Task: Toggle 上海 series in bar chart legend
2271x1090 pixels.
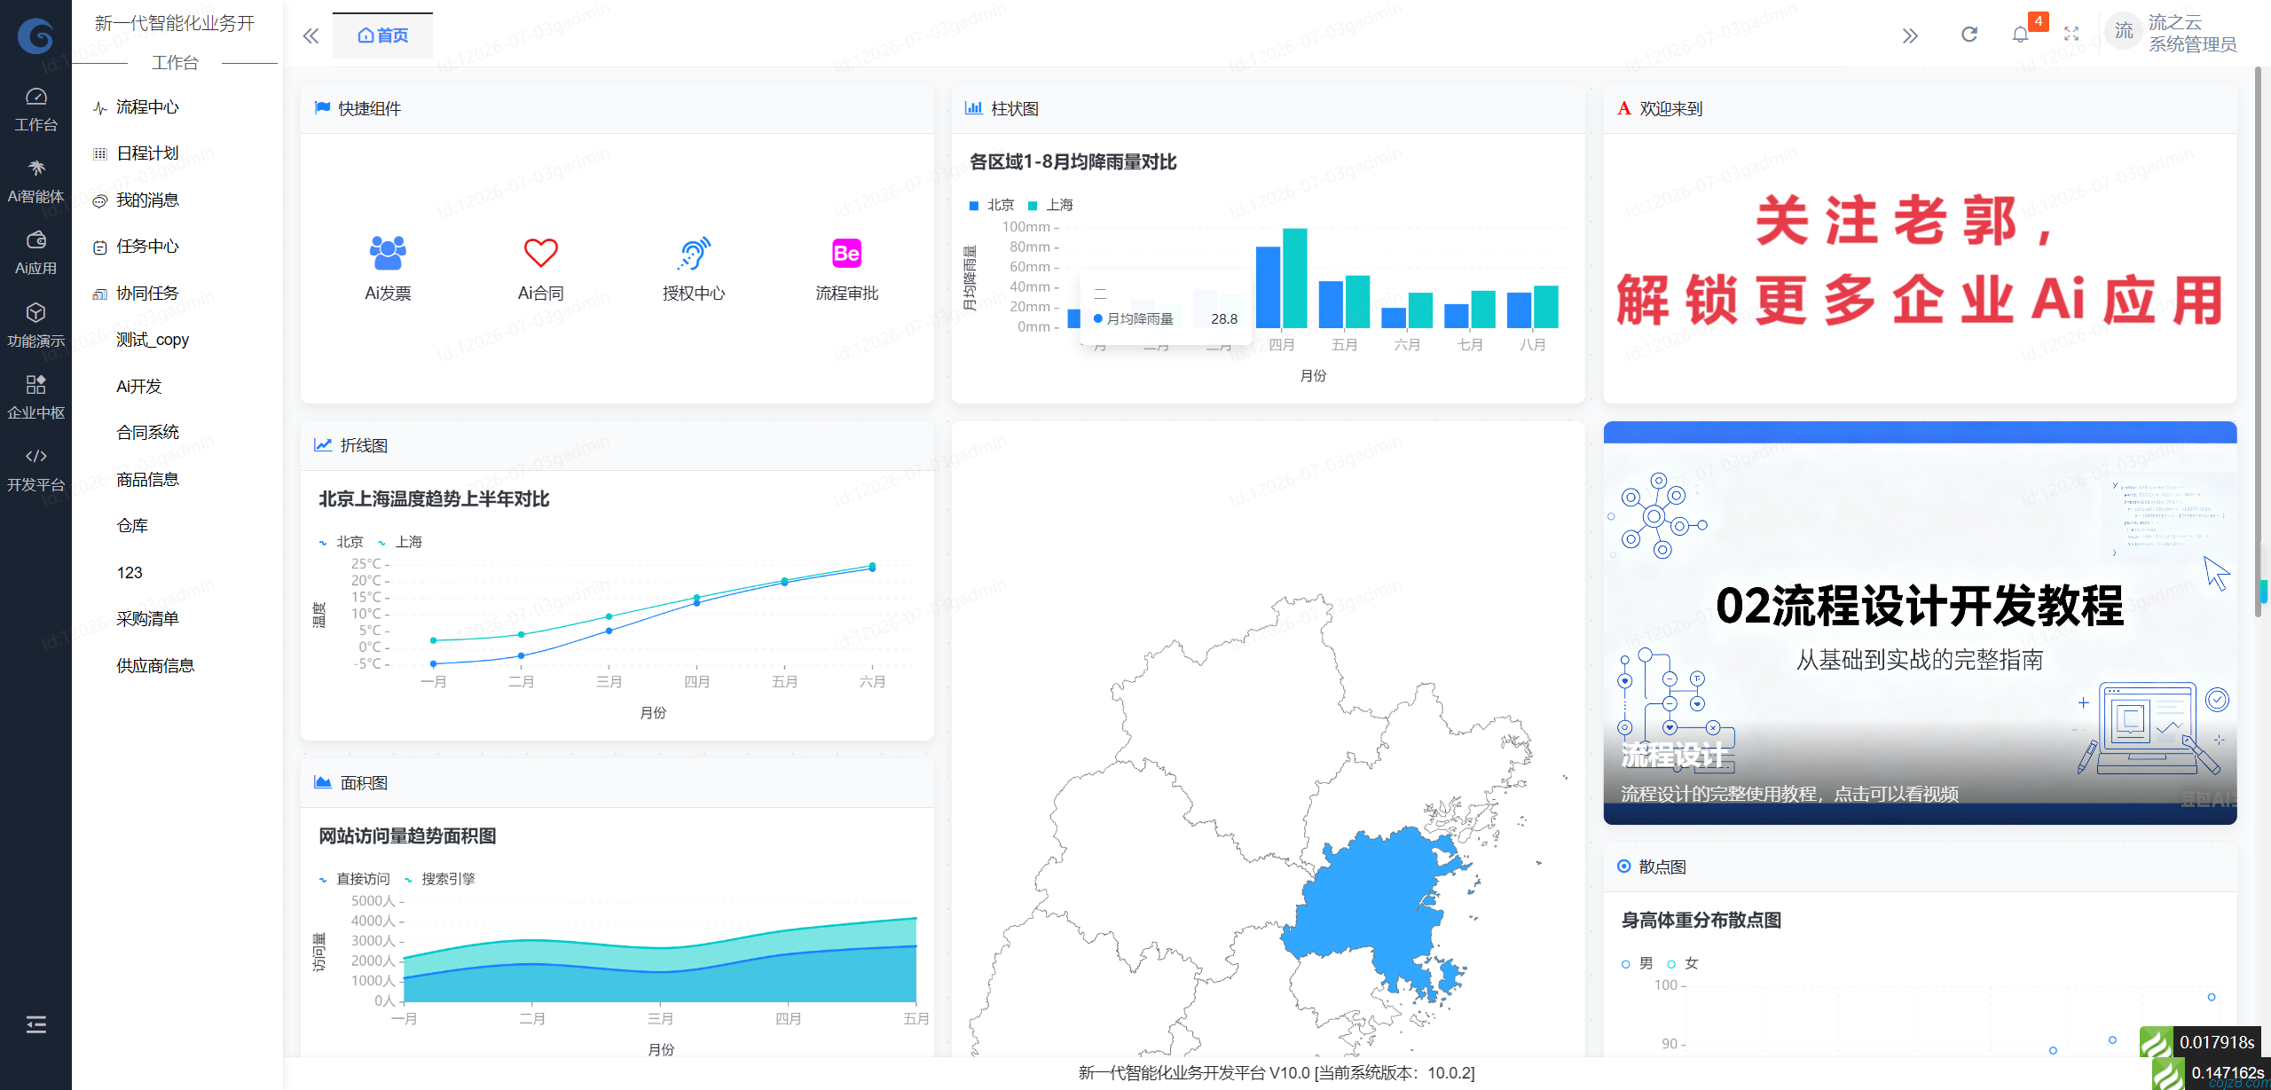Action: click(1050, 205)
